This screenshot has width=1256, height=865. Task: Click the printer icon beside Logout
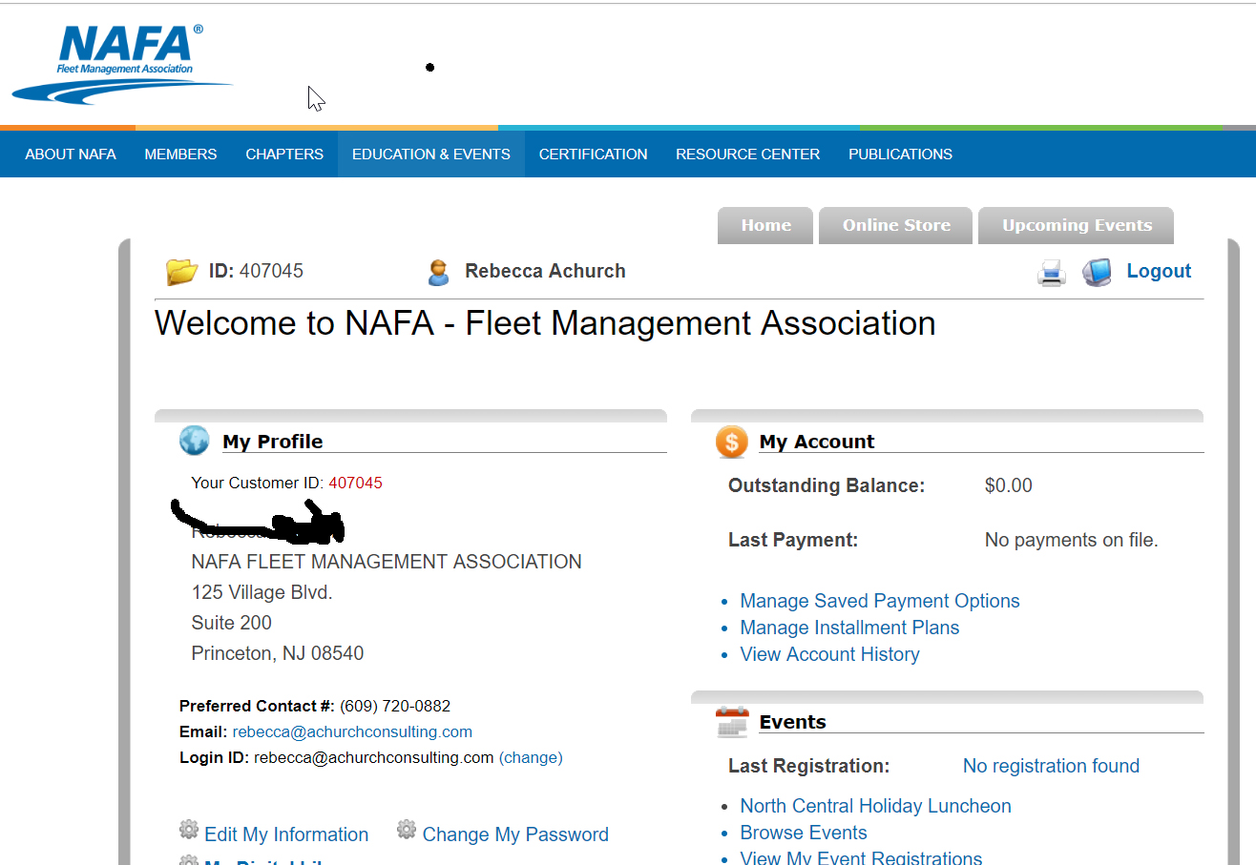(1051, 274)
